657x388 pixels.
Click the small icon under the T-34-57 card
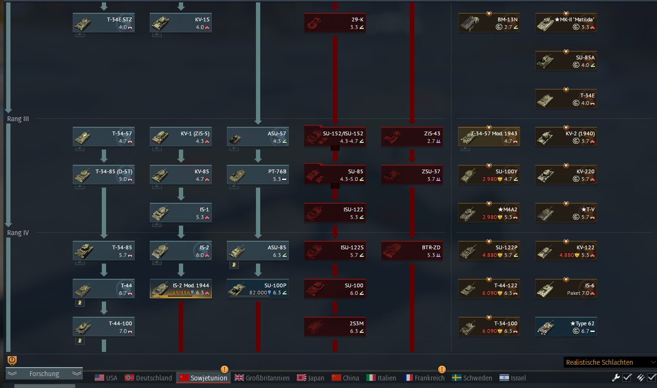[x=80, y=149]
